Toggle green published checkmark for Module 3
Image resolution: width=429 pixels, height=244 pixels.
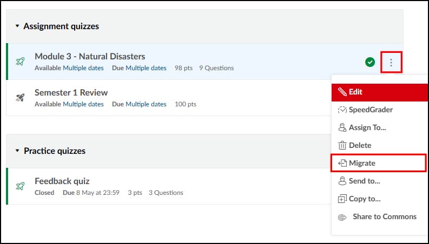tap(370, 62)
